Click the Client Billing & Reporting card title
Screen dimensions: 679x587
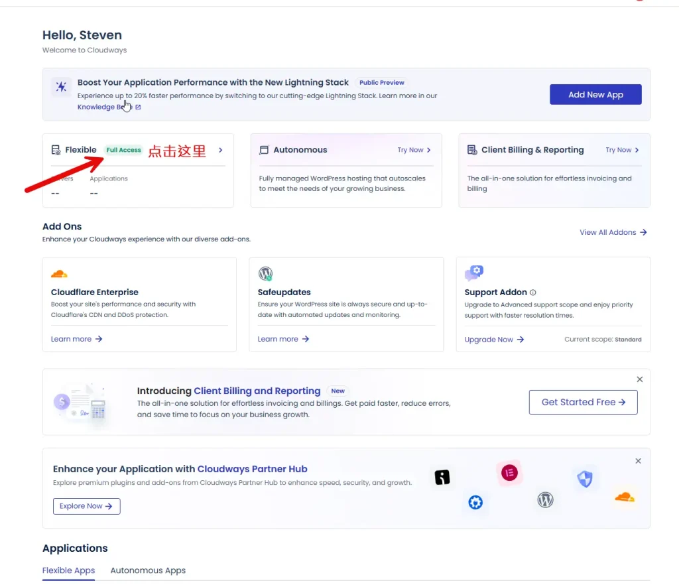(532, 150)
